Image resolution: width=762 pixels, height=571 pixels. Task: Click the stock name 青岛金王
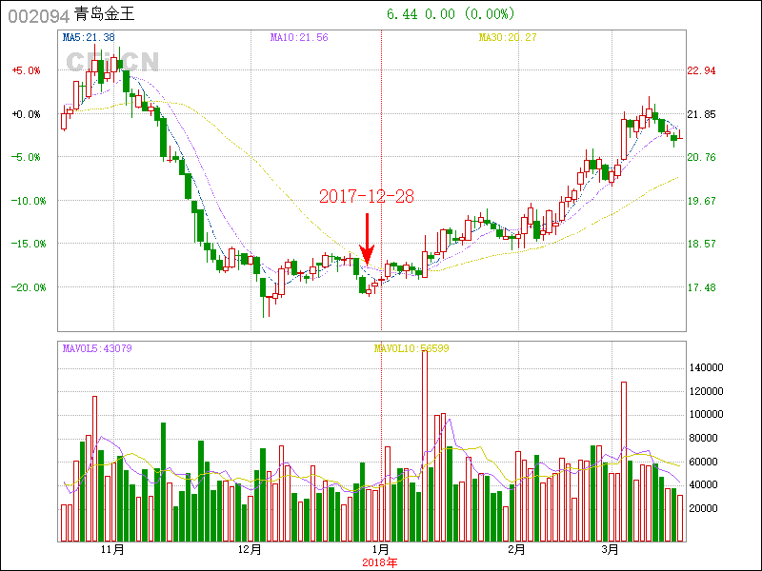[x=105, y=14]
